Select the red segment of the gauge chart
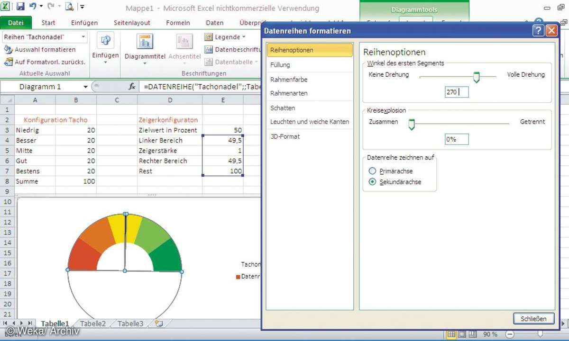 coord(83,255)
